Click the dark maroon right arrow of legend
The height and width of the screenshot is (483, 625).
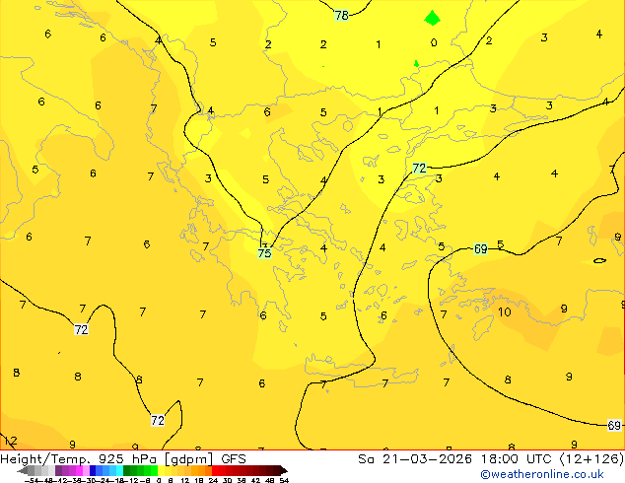283,470
